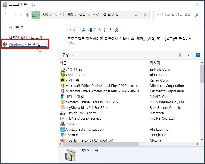The height and width of the screenshot is (164, 205).
Task: Select the 알집 11.30 icon
Action: (63, 69)
